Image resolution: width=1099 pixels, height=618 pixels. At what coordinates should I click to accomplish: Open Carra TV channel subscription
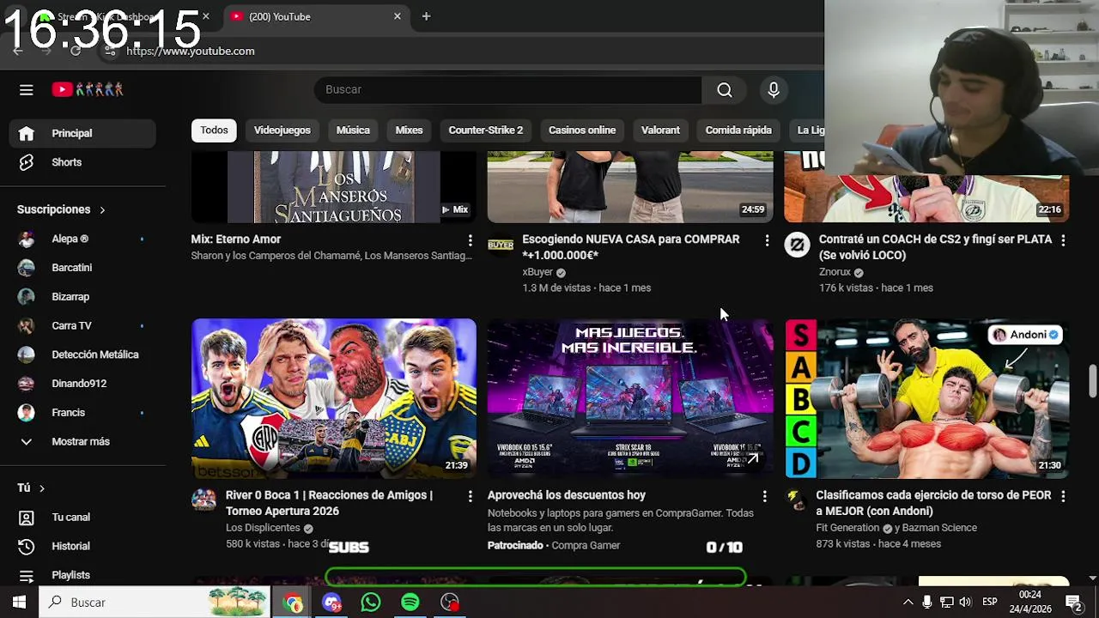82,326
